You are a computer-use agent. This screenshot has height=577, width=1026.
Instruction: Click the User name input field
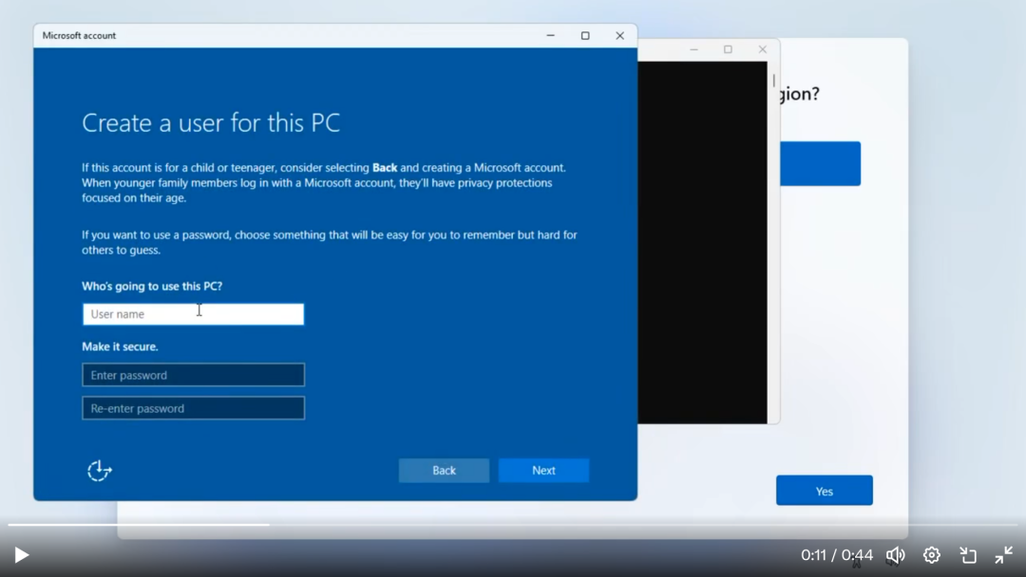tap(193, 313)
